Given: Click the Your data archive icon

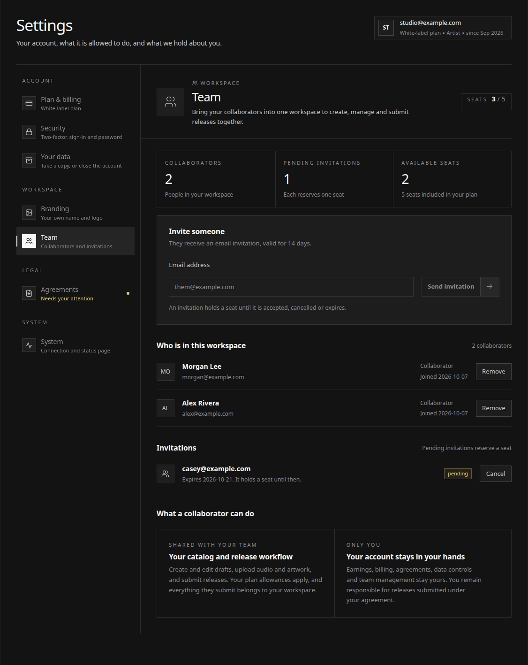Looking at the screenshot, I should tap(29, 161).
